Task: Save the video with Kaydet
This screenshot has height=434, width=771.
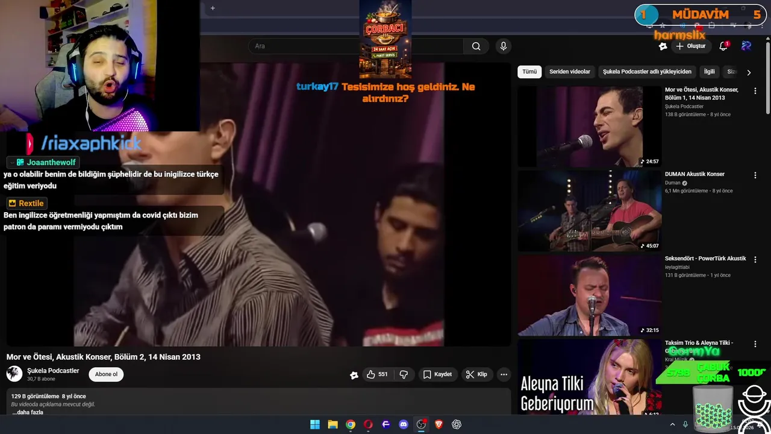Action: pos(437,374)
